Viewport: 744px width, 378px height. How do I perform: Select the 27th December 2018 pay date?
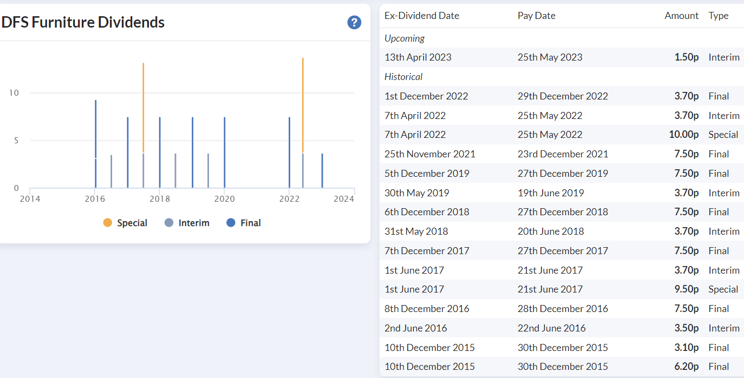tap(563, 212)
